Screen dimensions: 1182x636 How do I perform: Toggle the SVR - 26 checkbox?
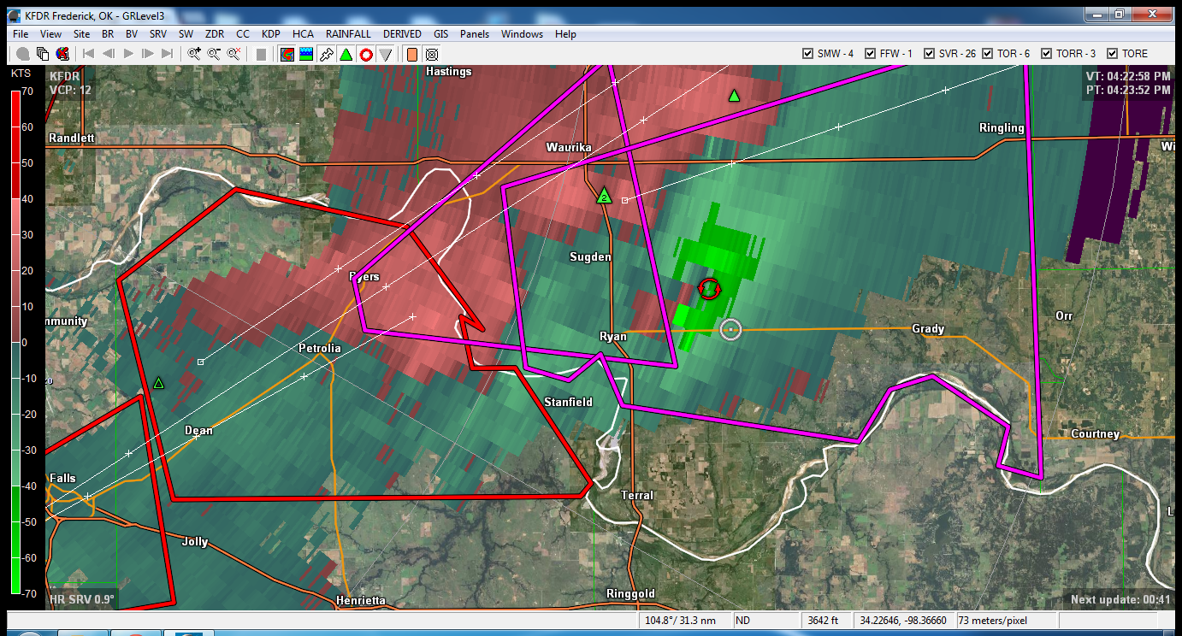click(929, 53)
